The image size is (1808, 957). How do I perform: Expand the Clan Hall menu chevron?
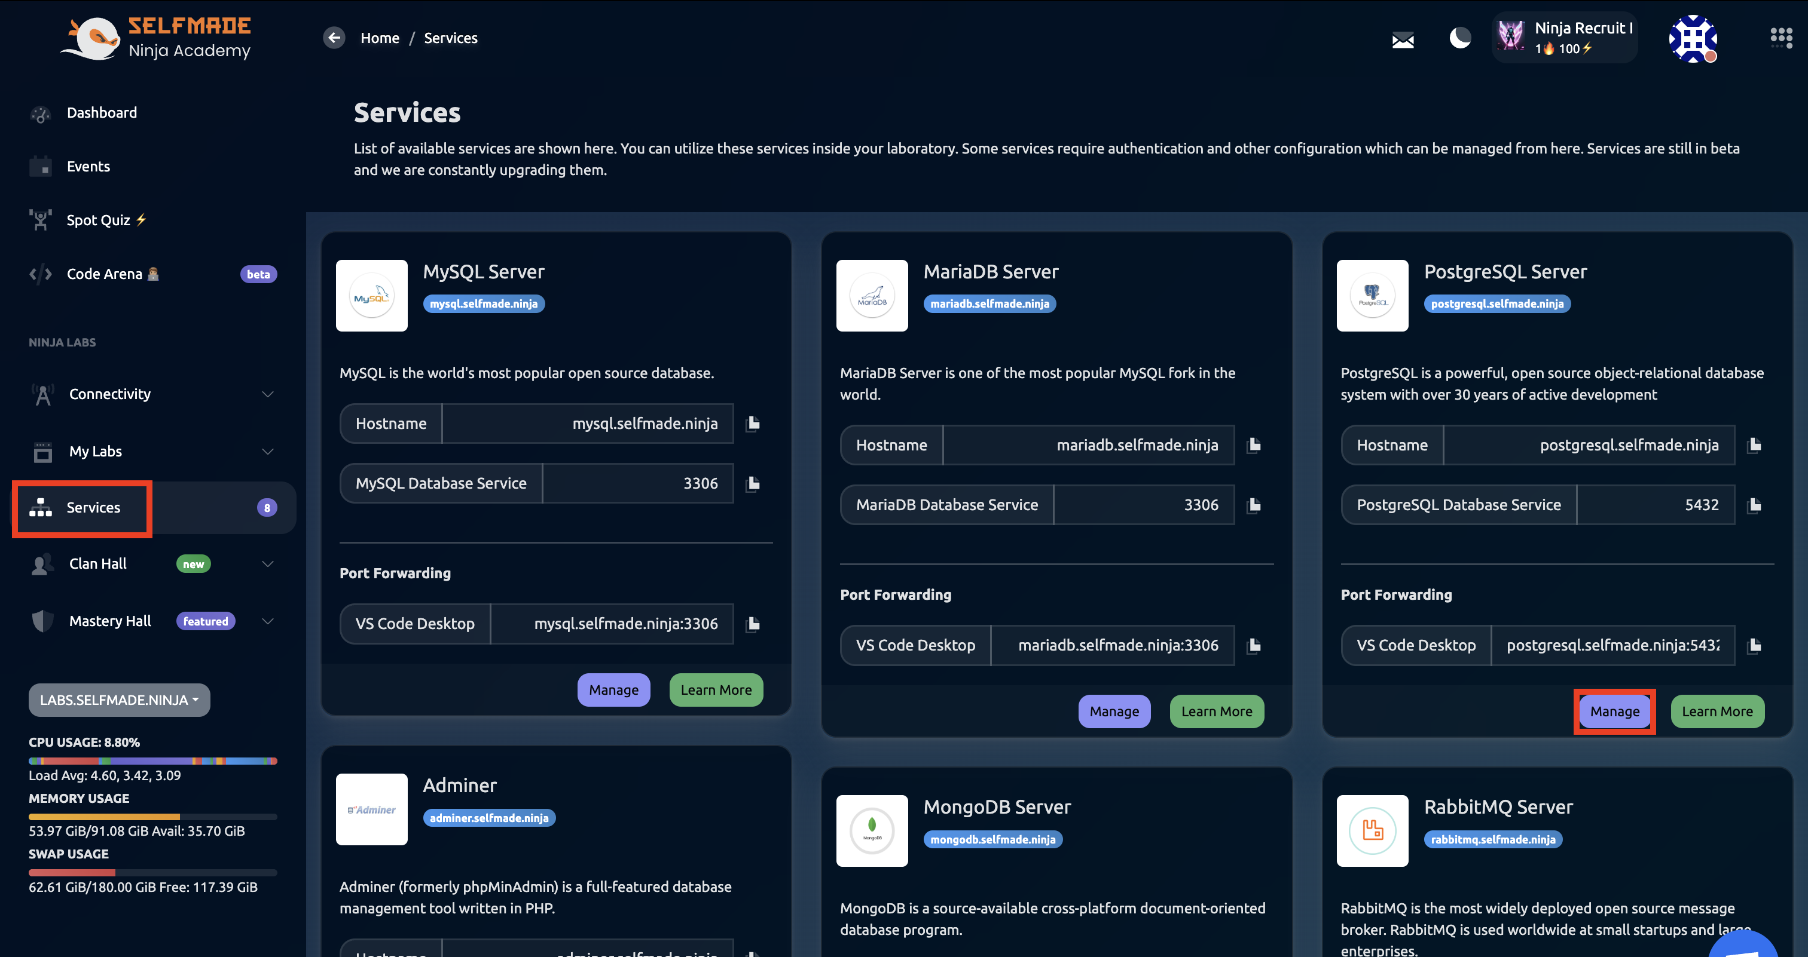pos(267,564)
